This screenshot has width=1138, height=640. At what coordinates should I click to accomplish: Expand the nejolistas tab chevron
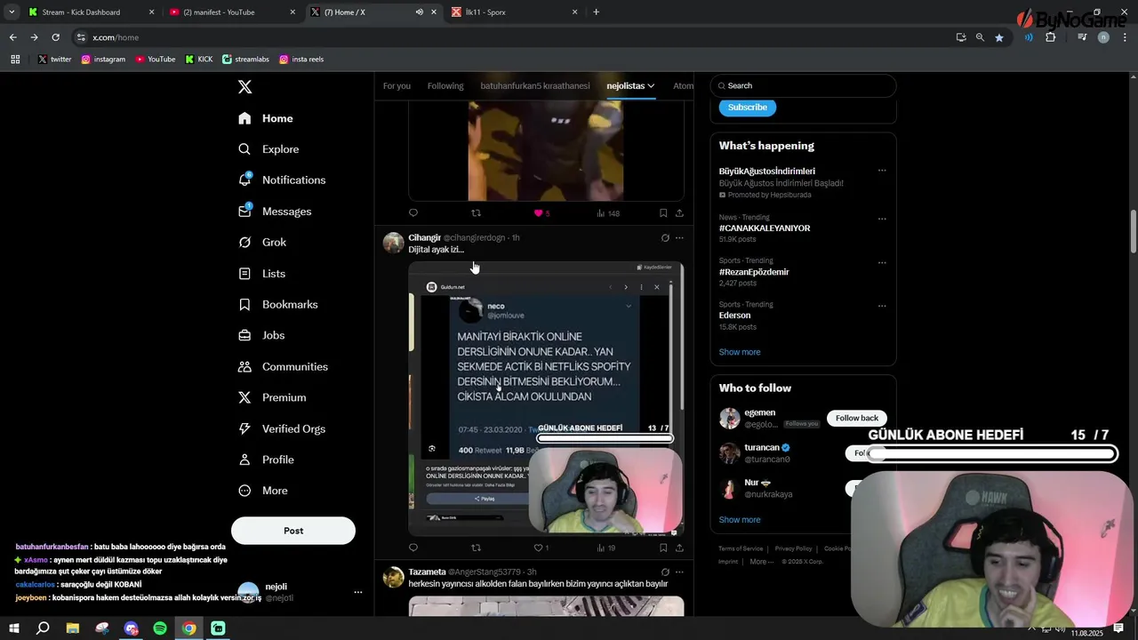[651, 86]
